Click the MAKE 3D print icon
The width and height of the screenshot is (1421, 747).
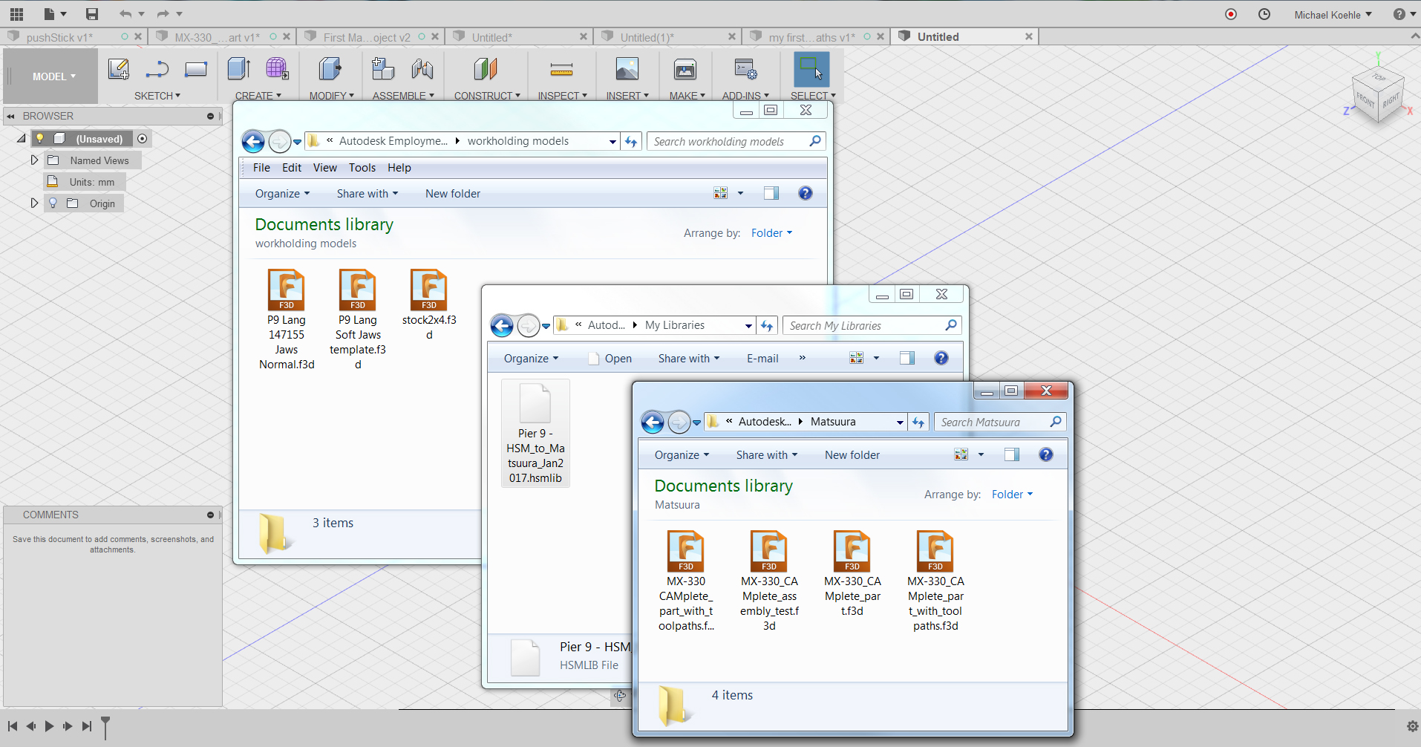pyautogui.click(x=685, y=69)
